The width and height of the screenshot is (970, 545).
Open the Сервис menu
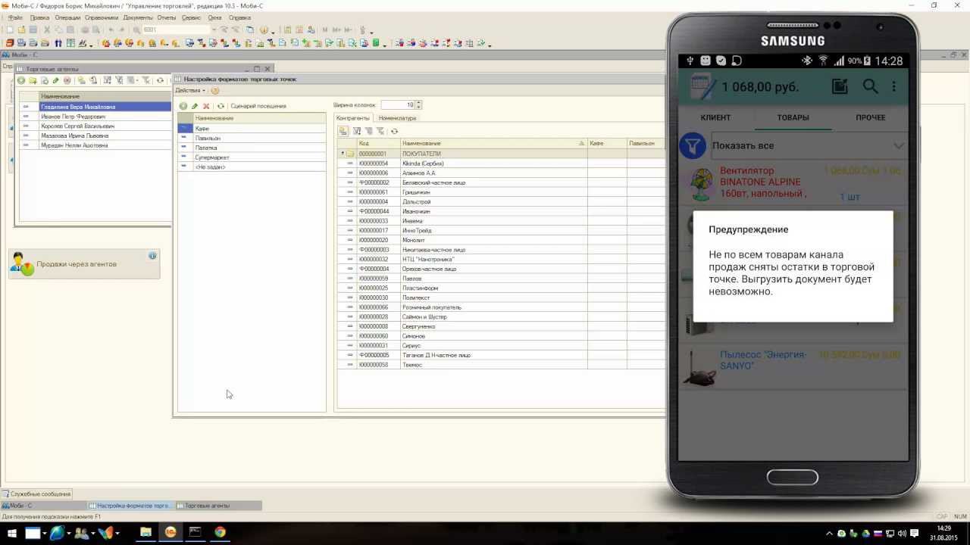click(192, 17)
